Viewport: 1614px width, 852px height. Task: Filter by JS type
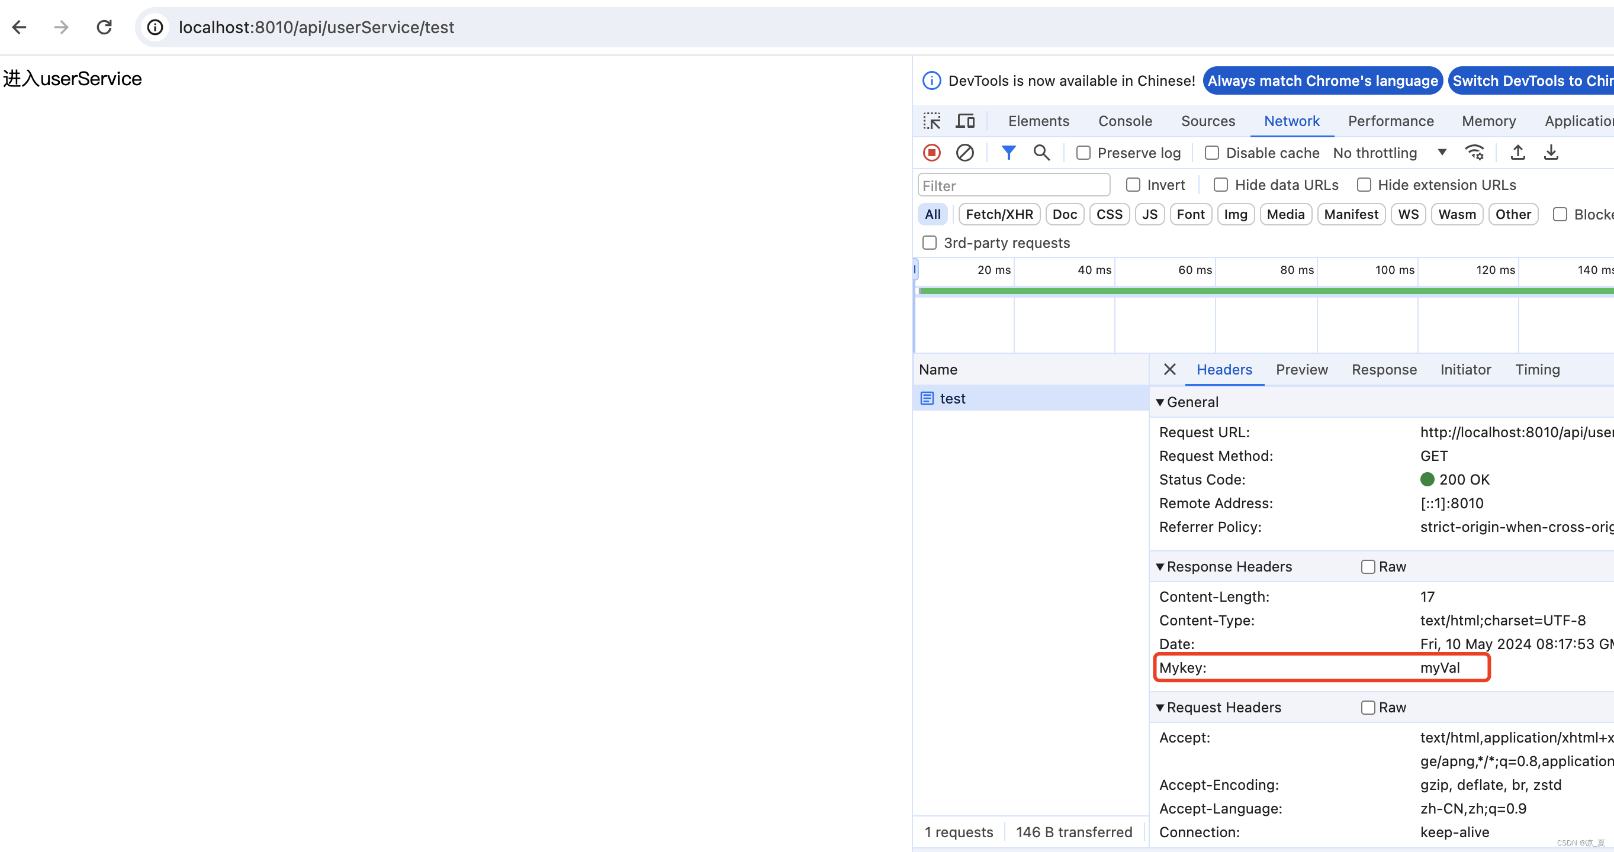1149,215
